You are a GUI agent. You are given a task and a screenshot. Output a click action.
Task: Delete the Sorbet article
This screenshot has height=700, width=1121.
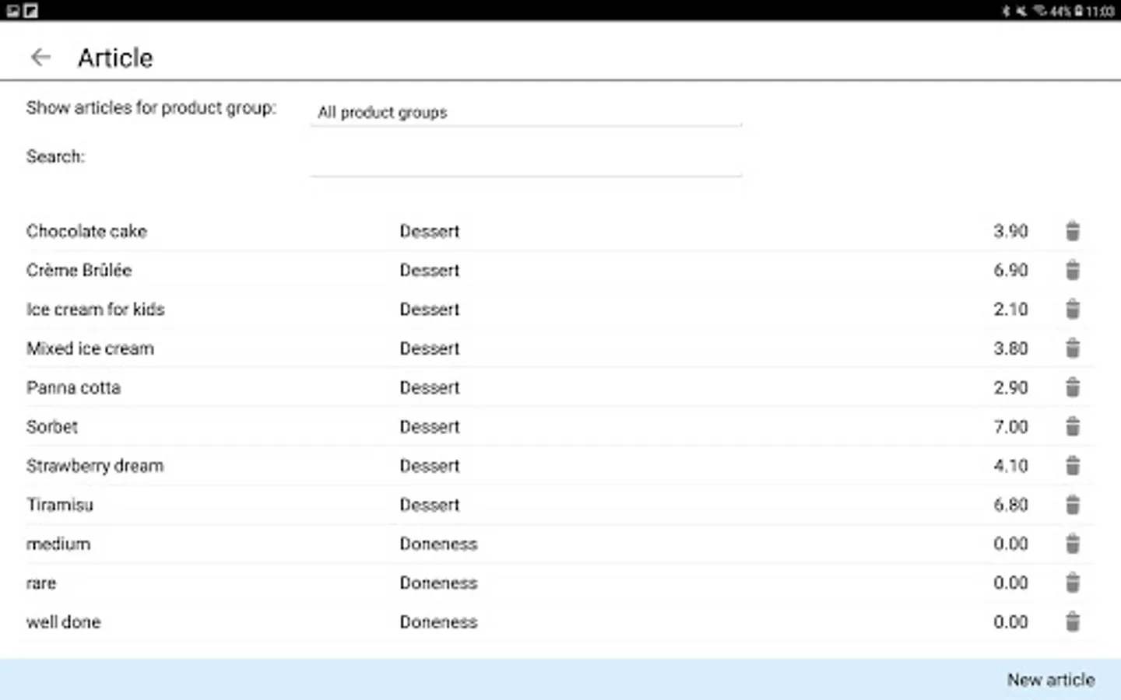(1072, 426)
